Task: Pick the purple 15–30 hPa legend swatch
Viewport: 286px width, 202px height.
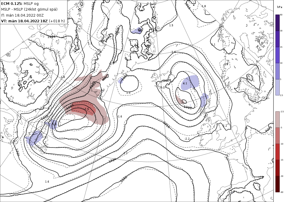Action: 277,39
